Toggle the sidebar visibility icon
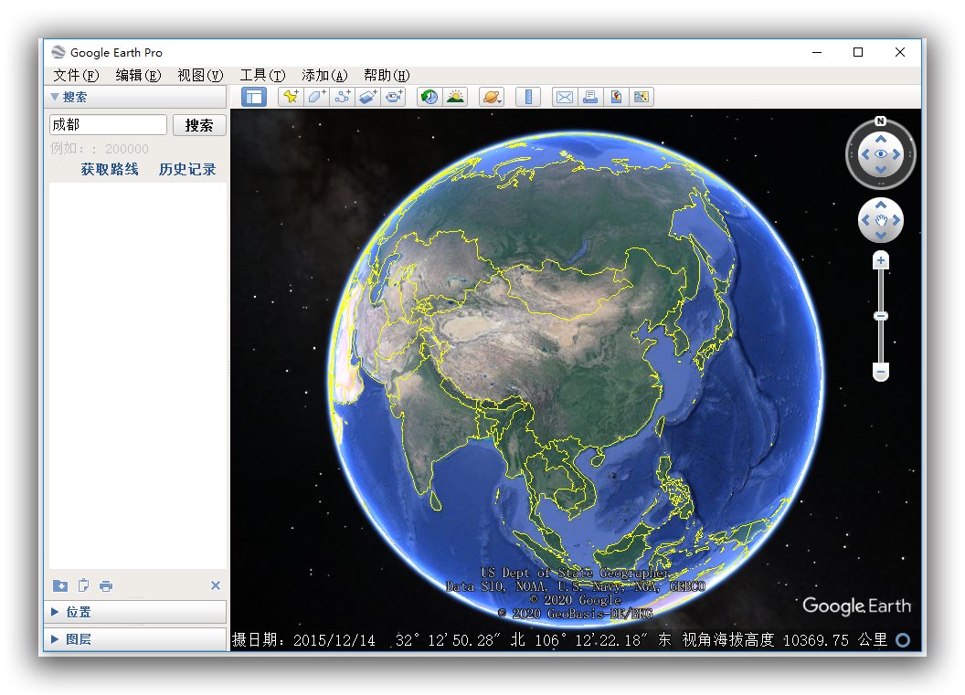 (x=253, y=96)
